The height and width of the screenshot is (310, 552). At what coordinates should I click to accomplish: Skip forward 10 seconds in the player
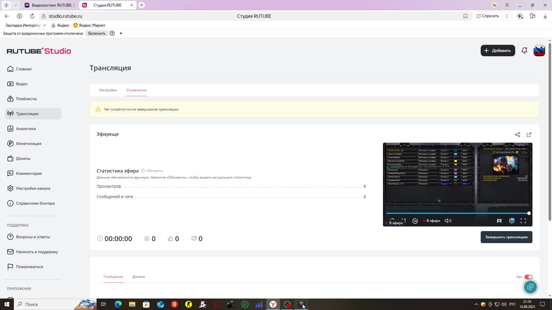415,221
